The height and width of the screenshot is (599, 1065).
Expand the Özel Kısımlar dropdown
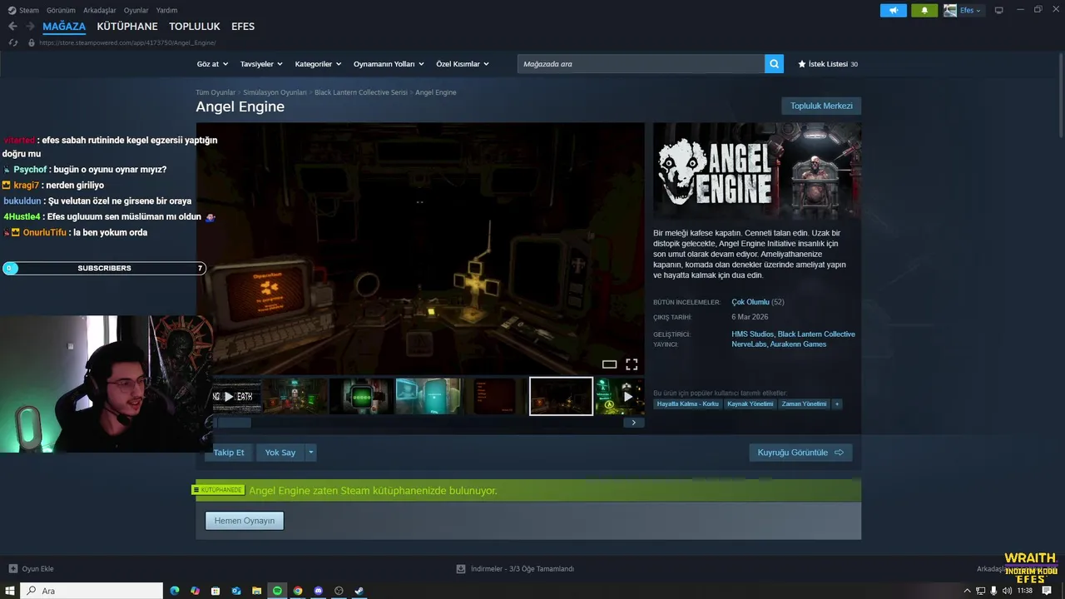pos(463,64)
